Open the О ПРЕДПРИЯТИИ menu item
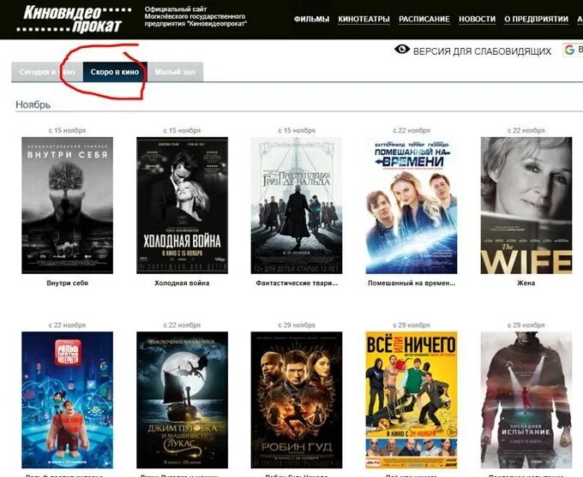This screenshot has height=477, width=583. click(536, 19)
